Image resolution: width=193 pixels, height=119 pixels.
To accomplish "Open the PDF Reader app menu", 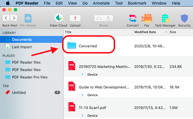I will point(27,3).
